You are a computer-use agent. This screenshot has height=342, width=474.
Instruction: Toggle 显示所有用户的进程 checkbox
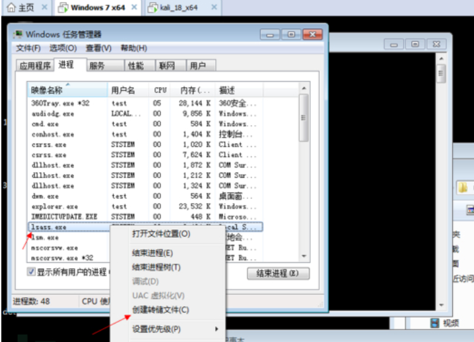click(31, 271)
